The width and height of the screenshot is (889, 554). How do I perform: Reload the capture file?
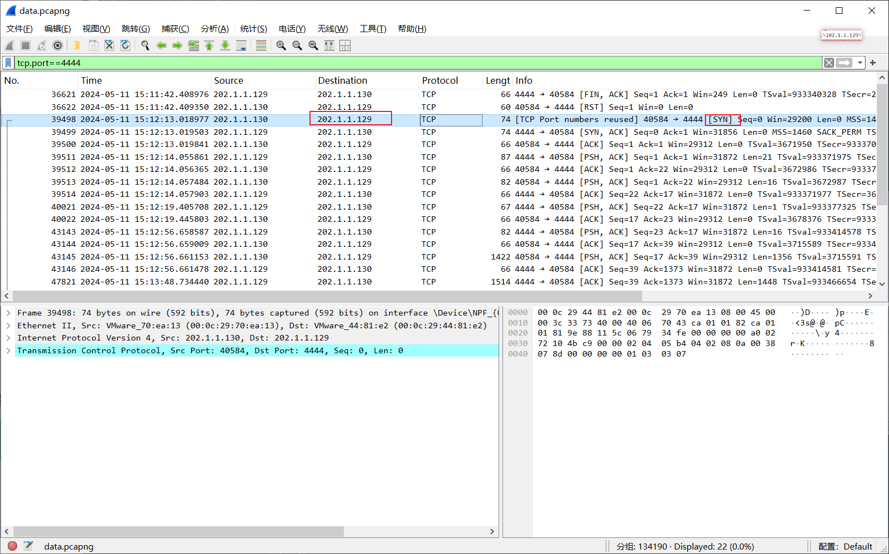tap(125, 45)
